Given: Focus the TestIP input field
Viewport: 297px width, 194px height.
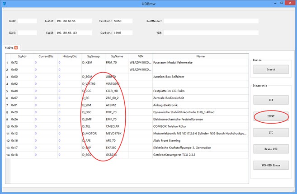Looking at the screenshot, I should tap(74, 21).
